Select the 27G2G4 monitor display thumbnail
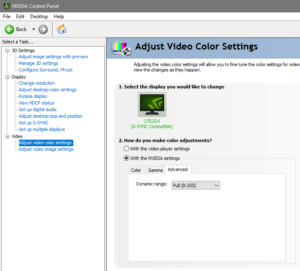The width and height of the screenshot is (300, 271). 152,105
